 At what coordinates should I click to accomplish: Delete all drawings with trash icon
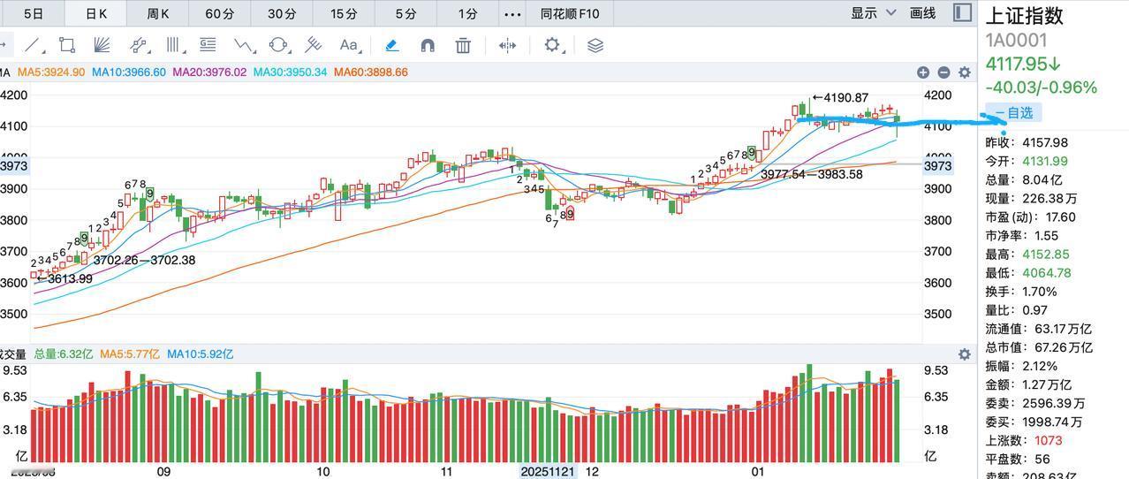[463, 45]
